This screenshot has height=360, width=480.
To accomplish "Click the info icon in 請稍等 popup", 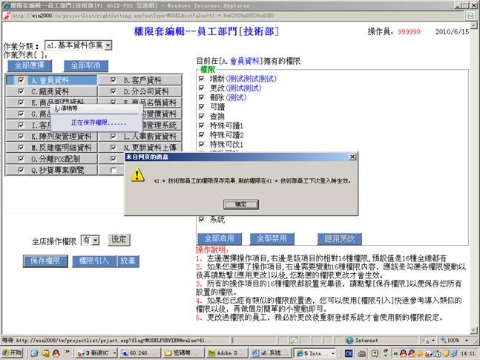I will click(x=58, y=109).
